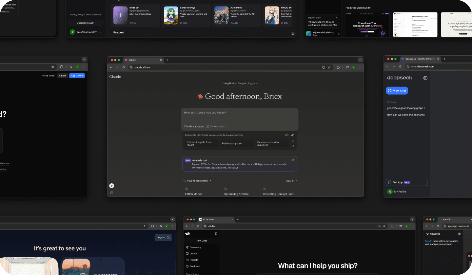
Task: Click the Upgrade link in Claude
Action: coord(253,83)
